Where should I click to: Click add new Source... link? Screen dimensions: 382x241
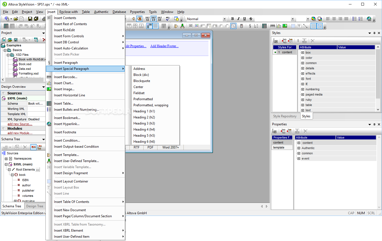pos(20,124)
